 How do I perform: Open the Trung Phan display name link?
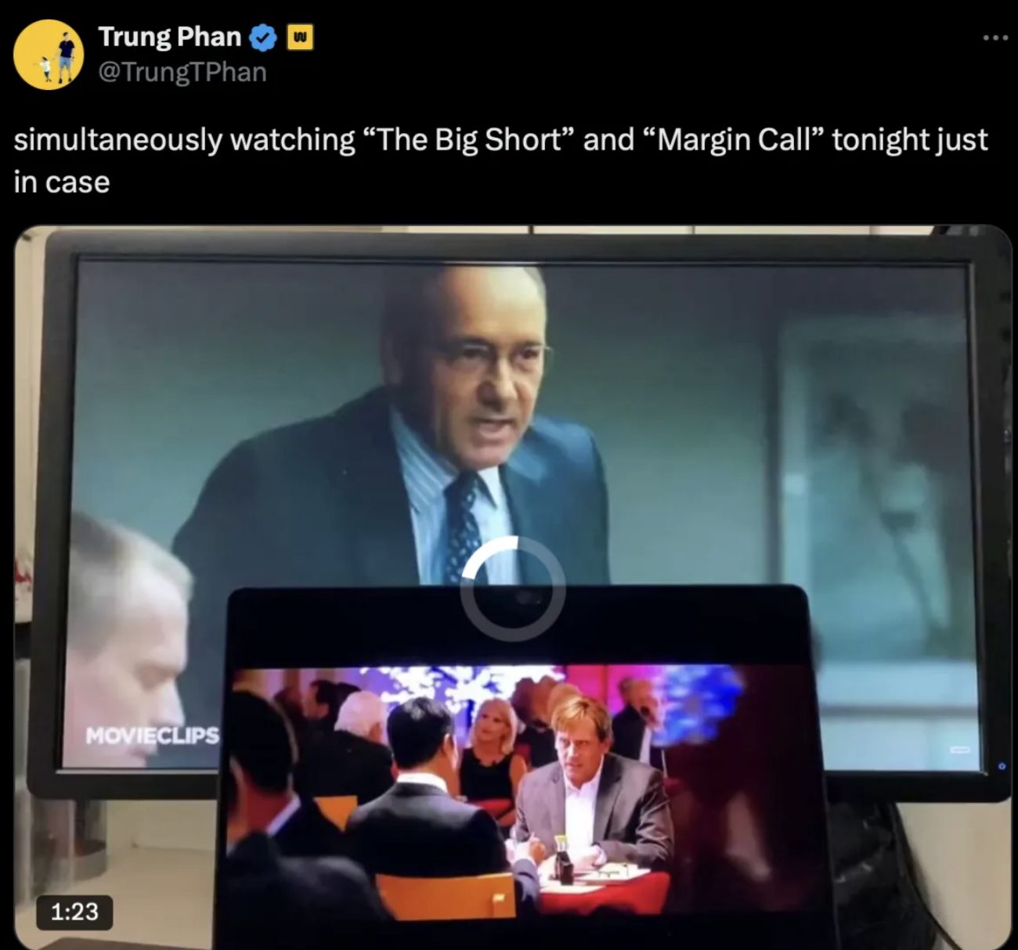point(170,37)
